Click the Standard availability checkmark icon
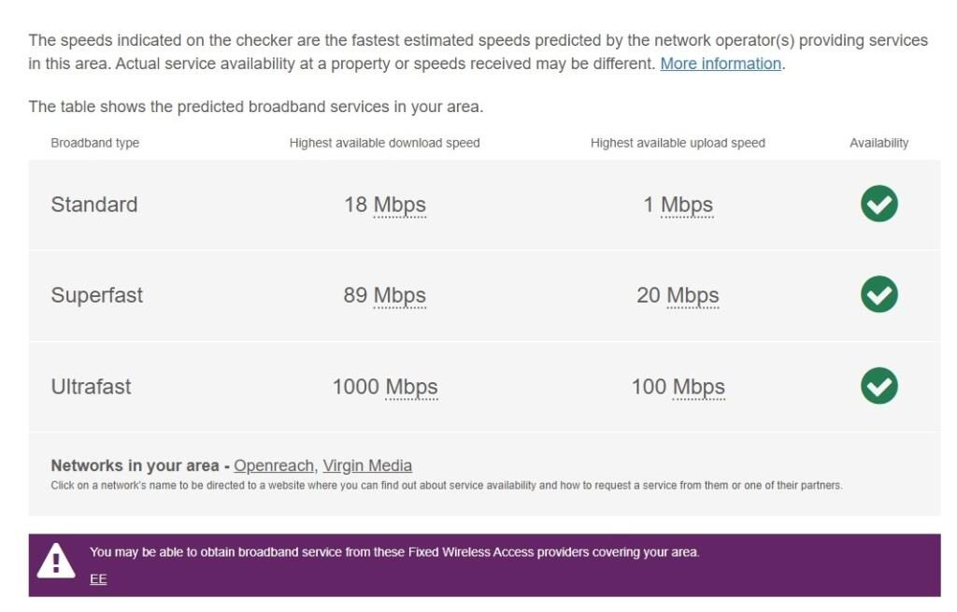 (x=878, y=204)
